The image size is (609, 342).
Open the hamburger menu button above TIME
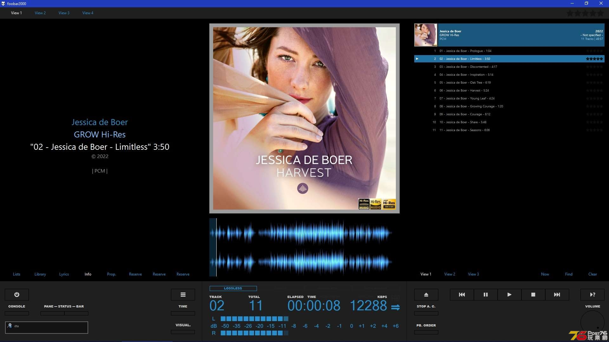click(x=183, y=294)
